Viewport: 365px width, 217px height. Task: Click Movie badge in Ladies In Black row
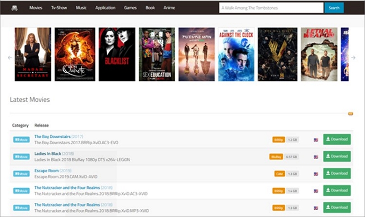(21, 156)
